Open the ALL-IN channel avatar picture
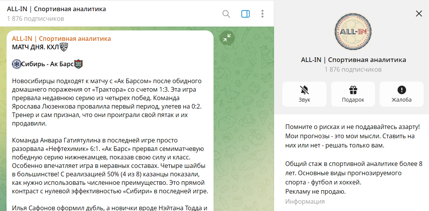The height and width of the screenshot is (211, 429). (x=353, y=32)
